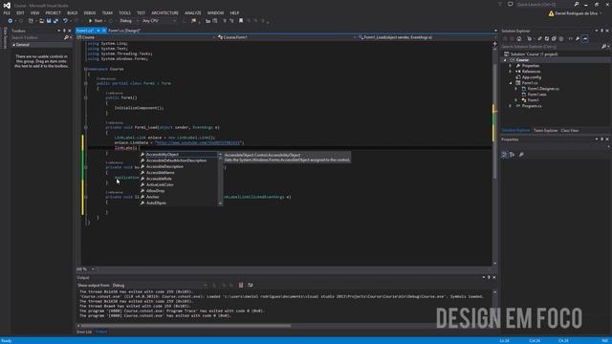The width and height of the screenshot is (612, 344).
Task: Collapse the General group in Toolbox
Action: (13, 45)
